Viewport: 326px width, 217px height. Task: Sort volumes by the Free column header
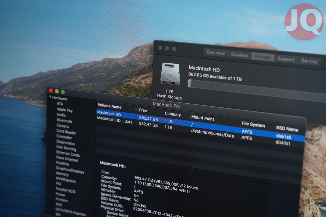pyautogui.click(x=143, y=110)
